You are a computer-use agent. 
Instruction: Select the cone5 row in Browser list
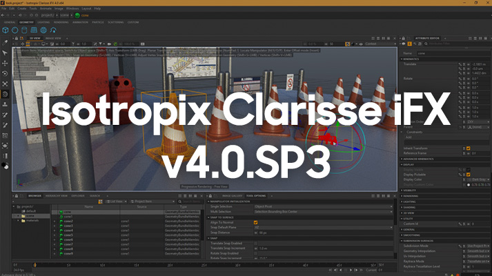(126, 235)
